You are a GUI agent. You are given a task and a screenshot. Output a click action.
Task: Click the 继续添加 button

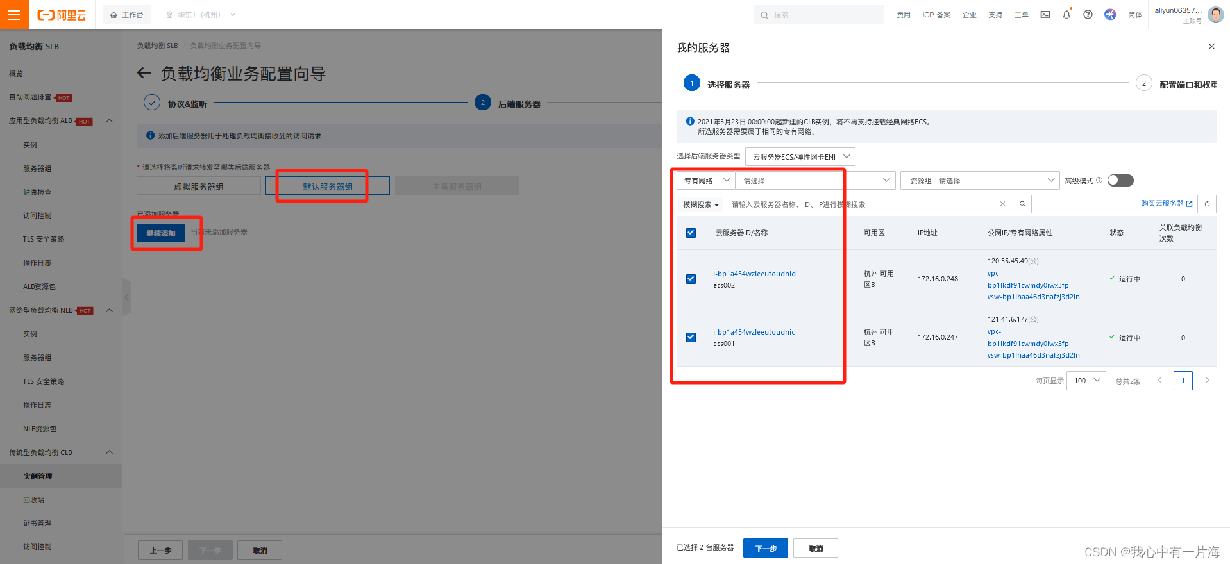pos(160,233)
